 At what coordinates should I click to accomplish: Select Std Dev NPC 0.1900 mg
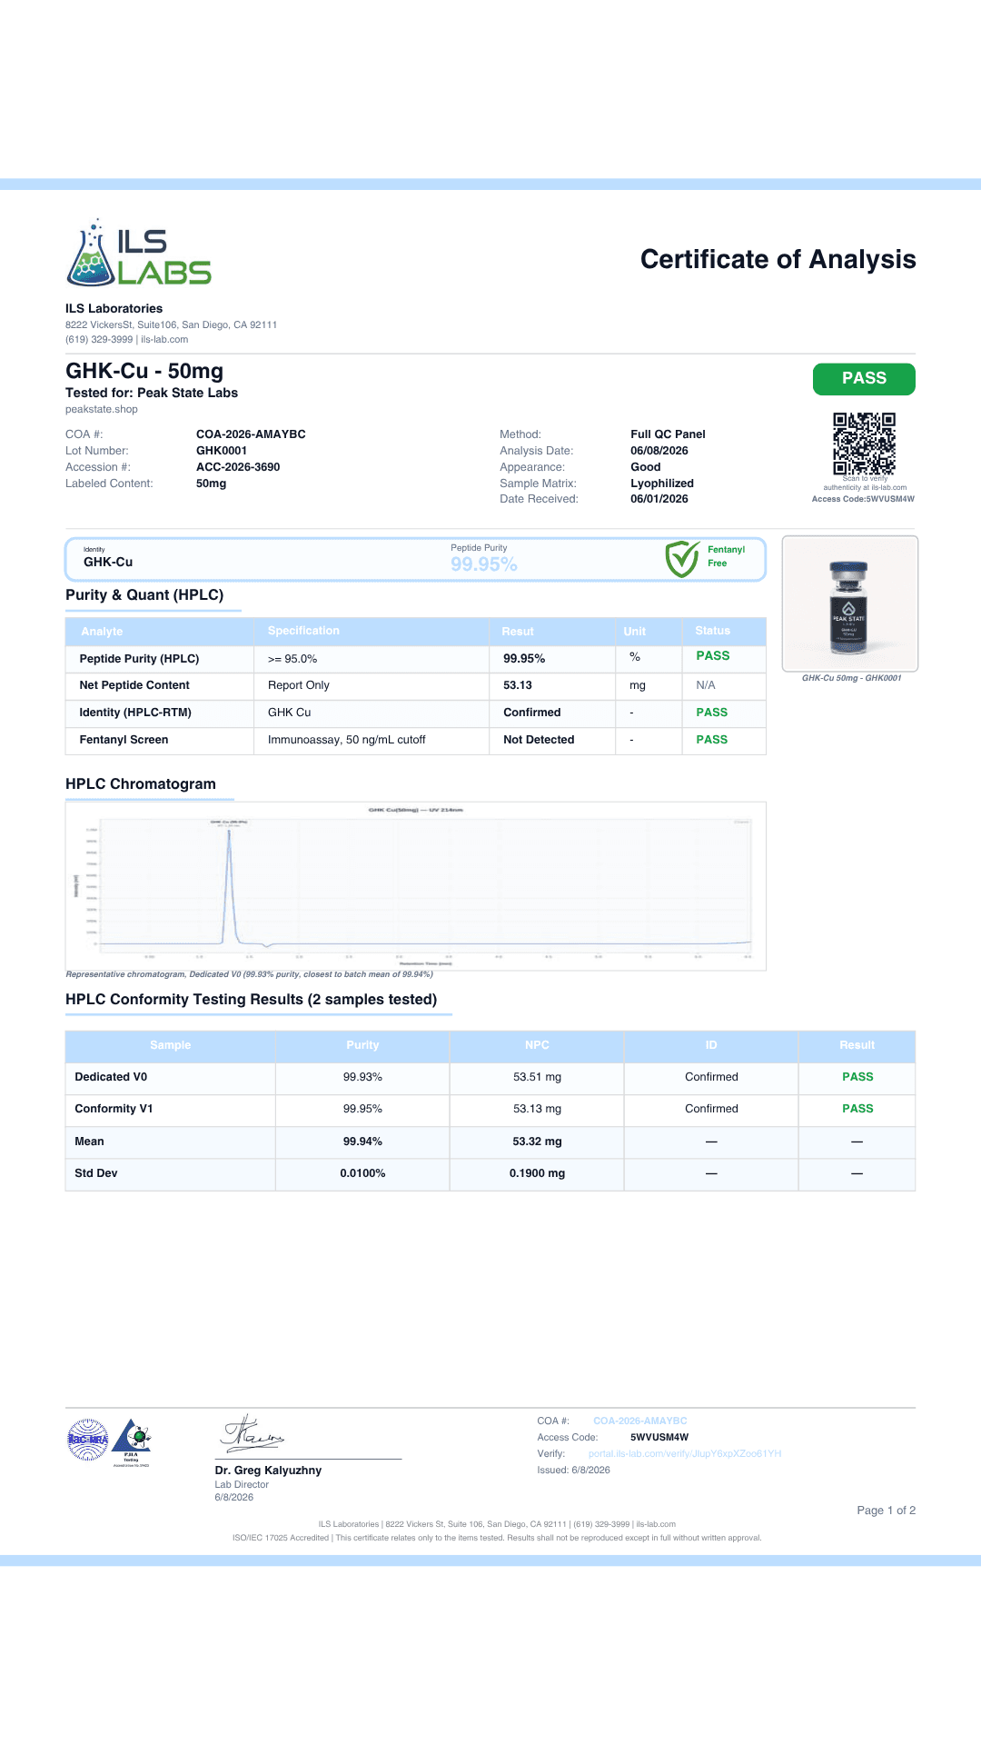[x=537, y=1173]
